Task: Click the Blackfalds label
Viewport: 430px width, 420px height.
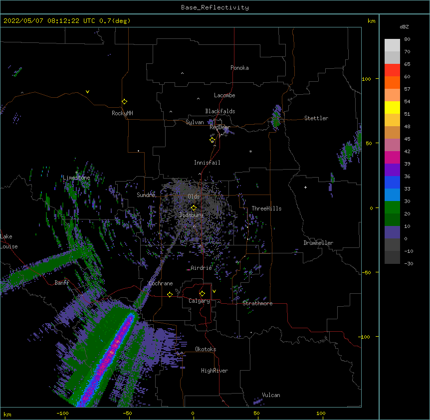Action: pyautogui.click(x=220, y=111)
